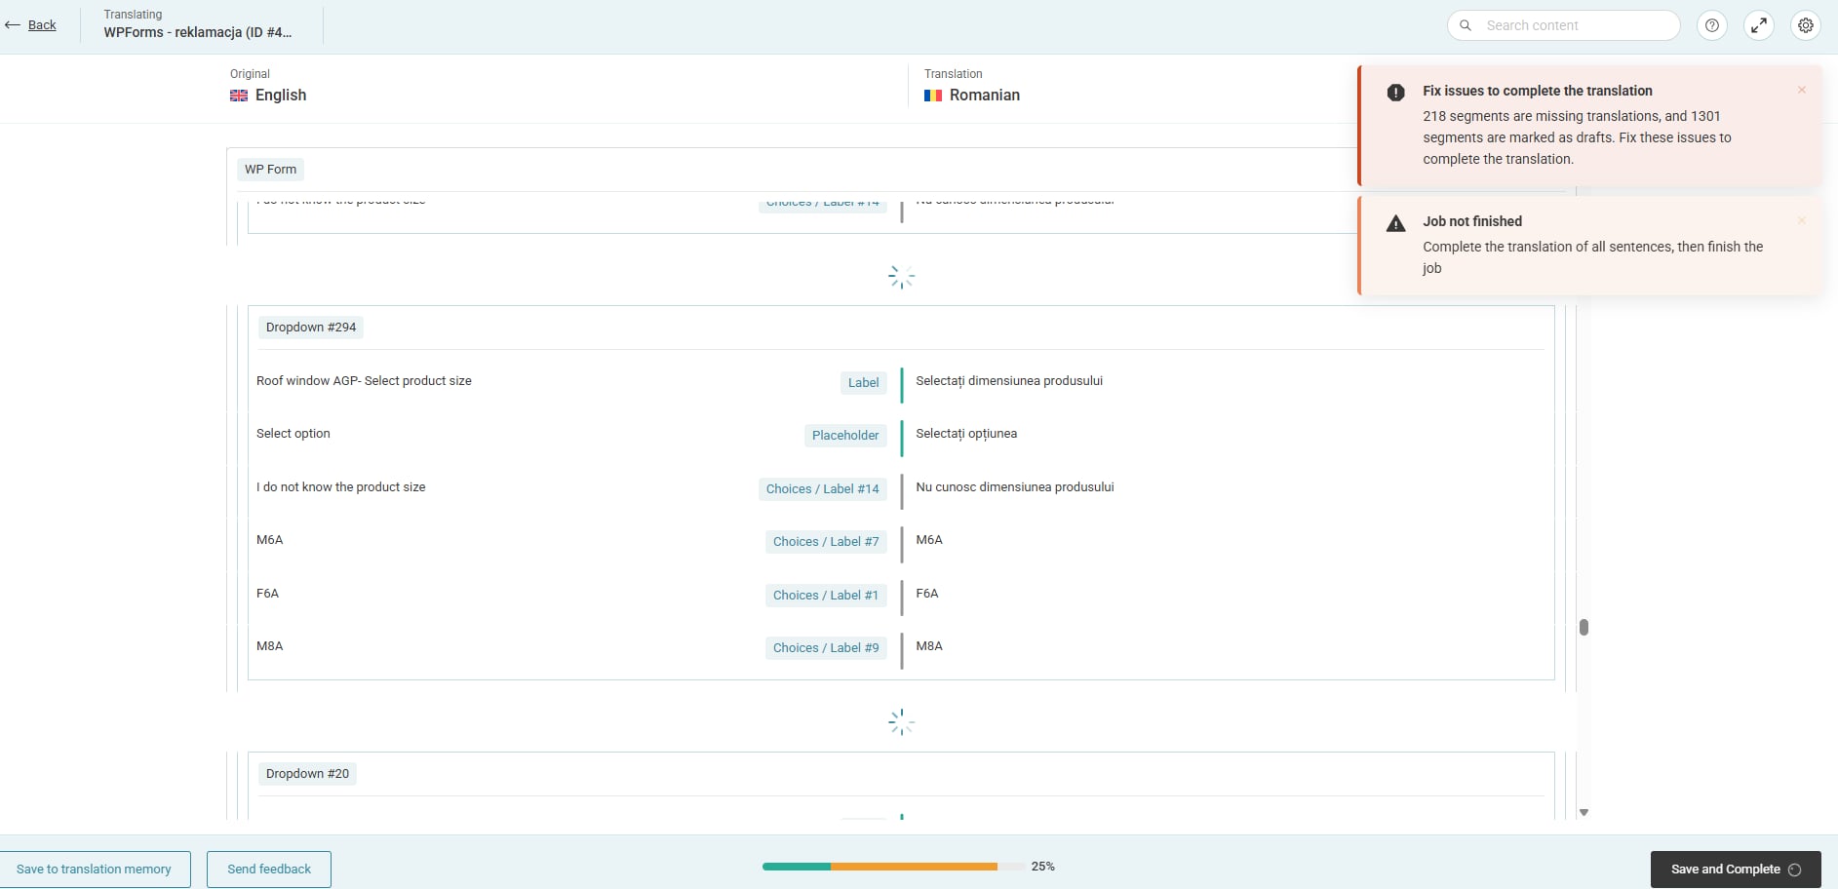Image resolution: width=1838 pixels, height=889 pixels.
Task: Open the settings gear icon
Action: tap(1806, 26)
